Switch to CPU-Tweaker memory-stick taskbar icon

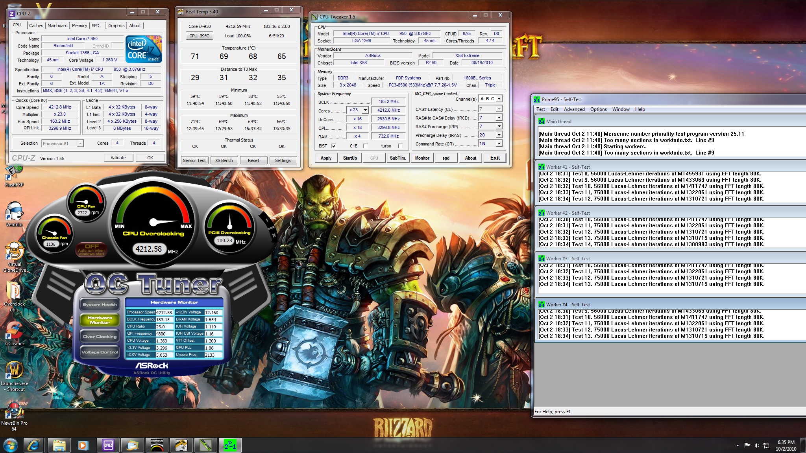[206, 446]
